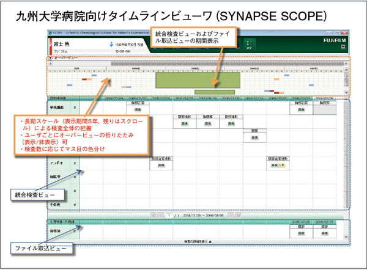Jump to the last page with pager icon
This screenshot has height=270, width=367.
pos(237,215)
